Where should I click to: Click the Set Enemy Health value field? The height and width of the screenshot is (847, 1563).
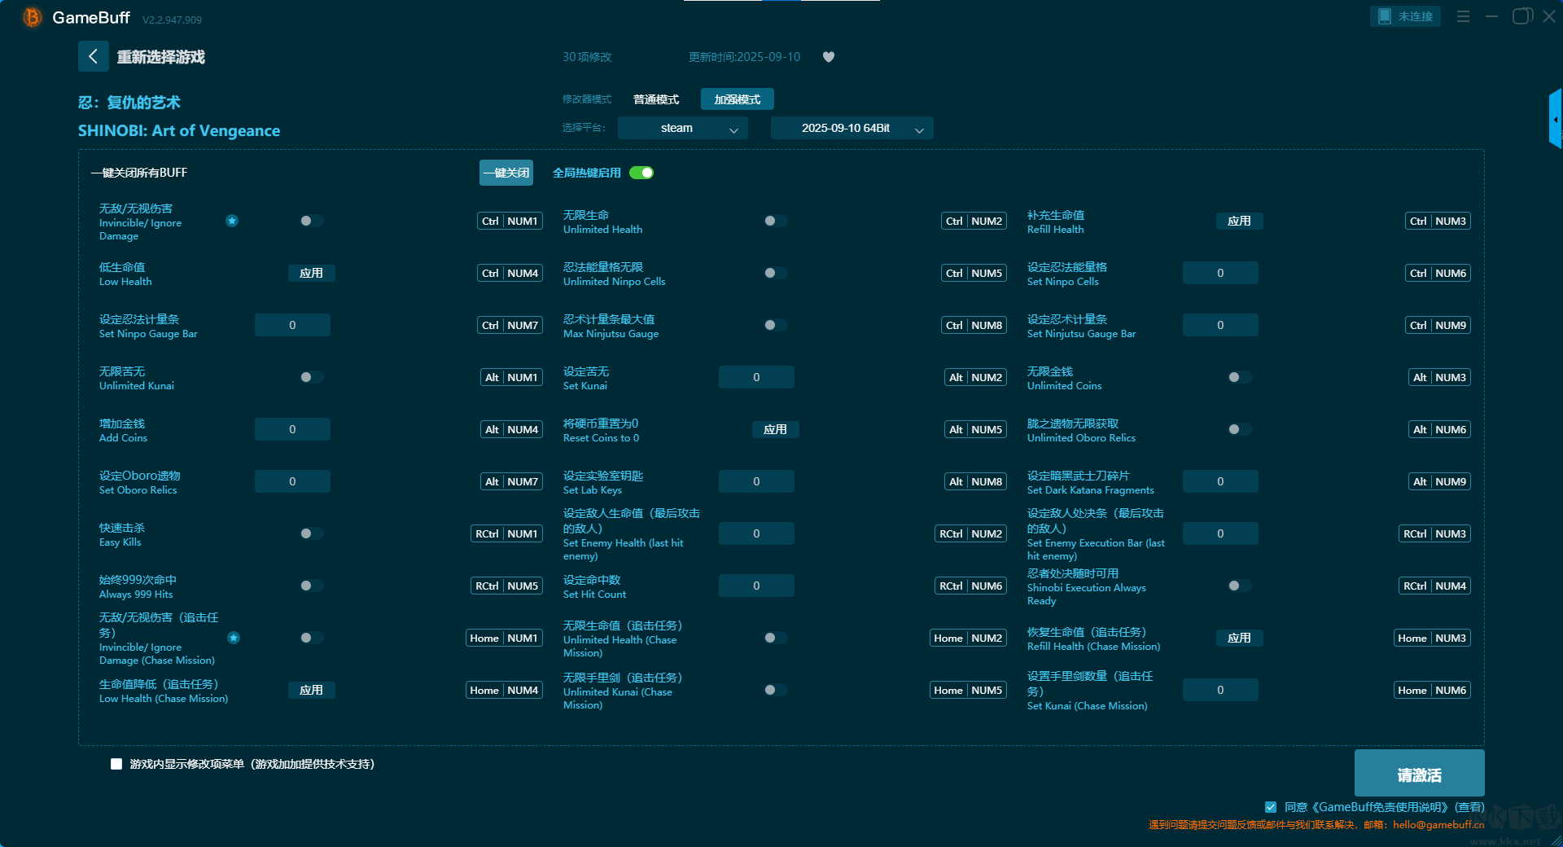[756, 533]
